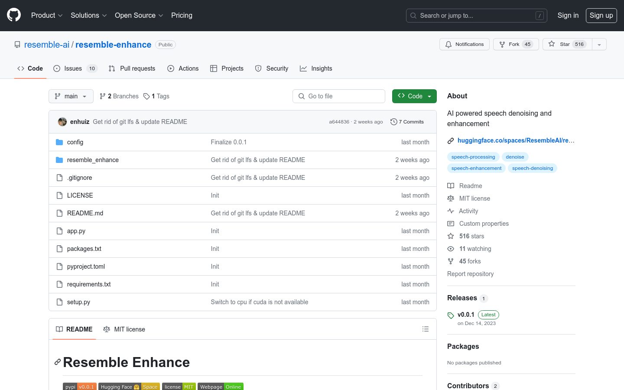Star the repository
The width and height of the screenshot is (624, 390).
(567, 44)
